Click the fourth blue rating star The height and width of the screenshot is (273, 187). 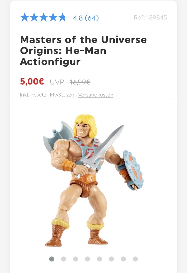(x=53, y=17)
